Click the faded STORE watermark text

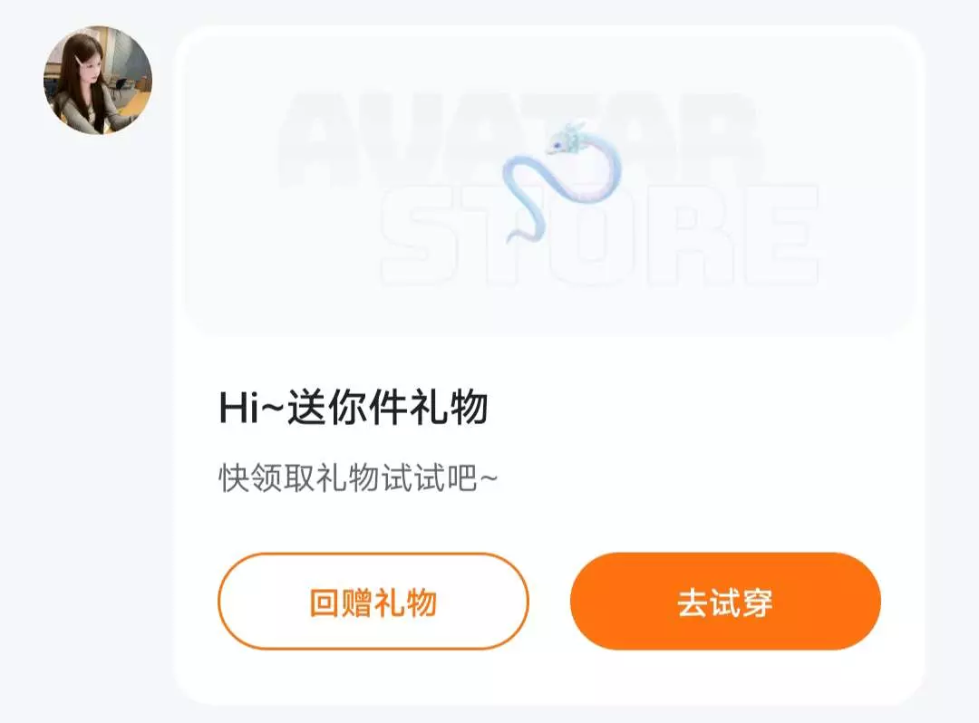click(x=599, y=236)
